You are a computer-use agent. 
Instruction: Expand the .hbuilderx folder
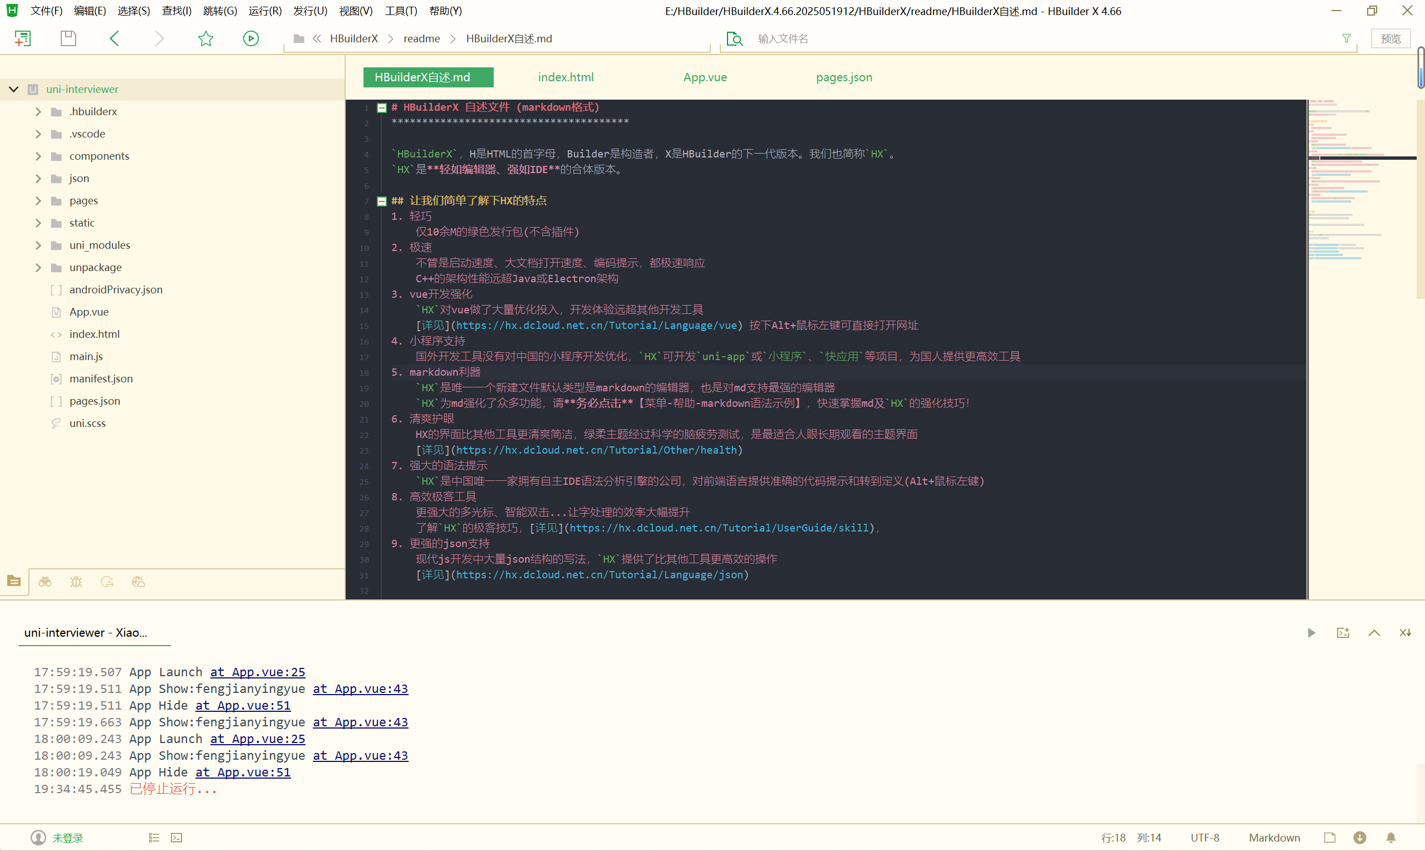[38, 111]
